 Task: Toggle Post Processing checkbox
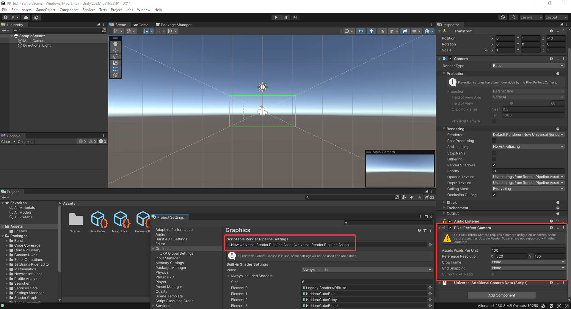click(494, 141)
